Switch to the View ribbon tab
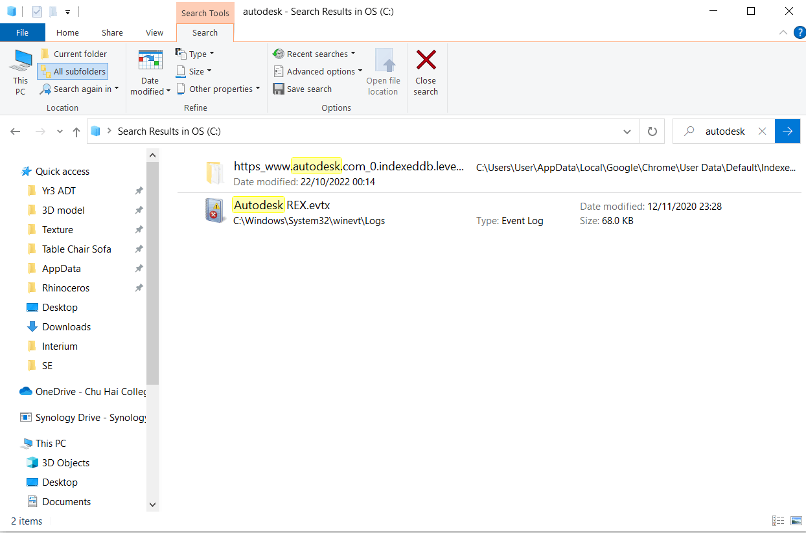The height and width of the screenshot is (533, 806). pyautogui.click(x=154, y=32)
